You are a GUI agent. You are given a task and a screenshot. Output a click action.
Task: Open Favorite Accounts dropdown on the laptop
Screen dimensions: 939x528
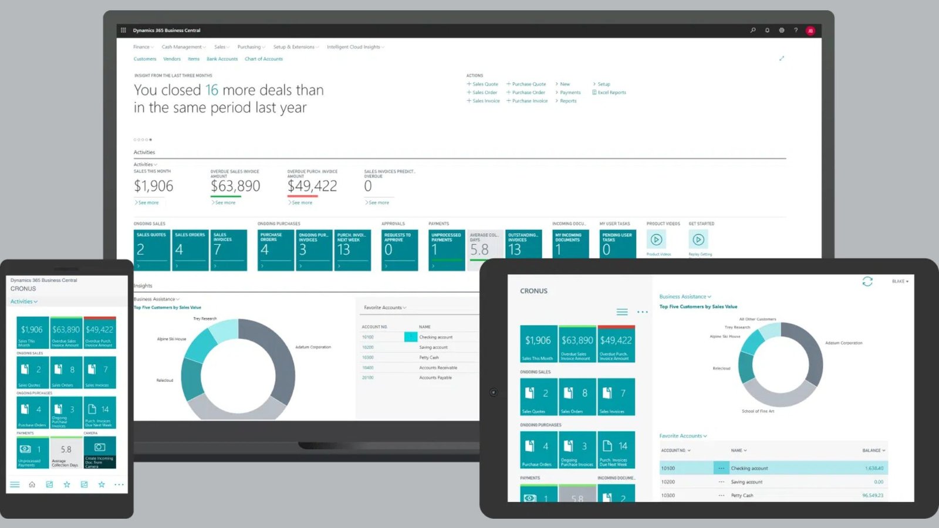tap(385, 307)
